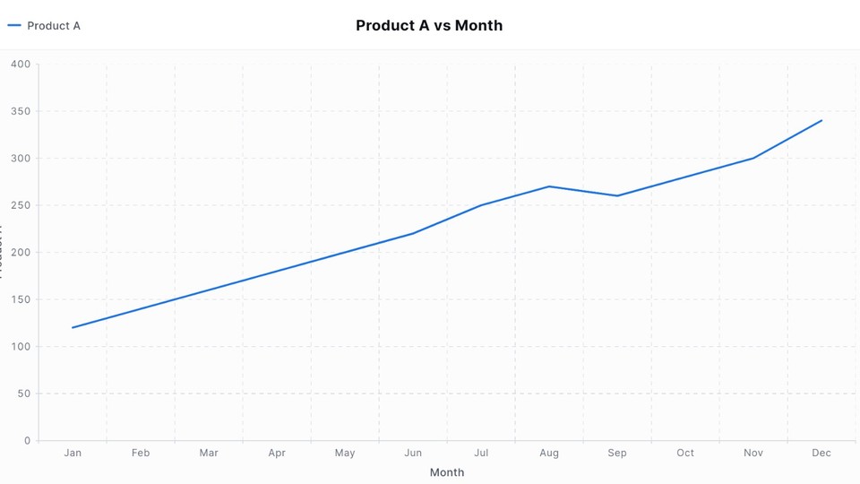The image size is (860, 484).
Task: Click the 250 y-axis tick label
Action: pyautogui.click(x=21, y=205)
